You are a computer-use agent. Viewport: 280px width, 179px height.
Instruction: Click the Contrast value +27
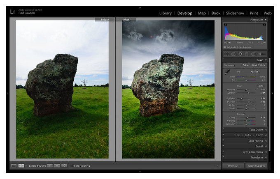pos(263,93)
